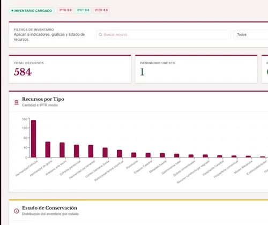The height and width of the screenshot is (225, 268).
Task: Click the Hermandad de gloria bar
Action: [48, 149]
